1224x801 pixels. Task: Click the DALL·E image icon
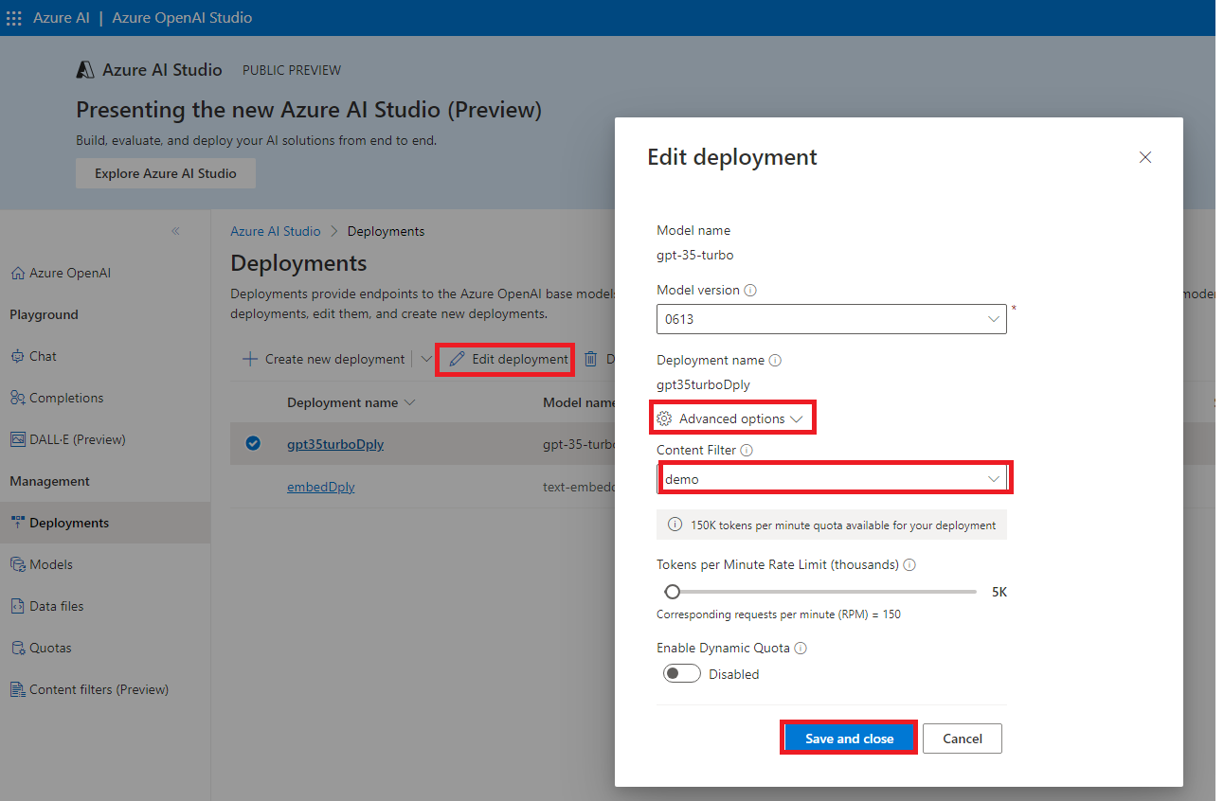tap(18, 439)
